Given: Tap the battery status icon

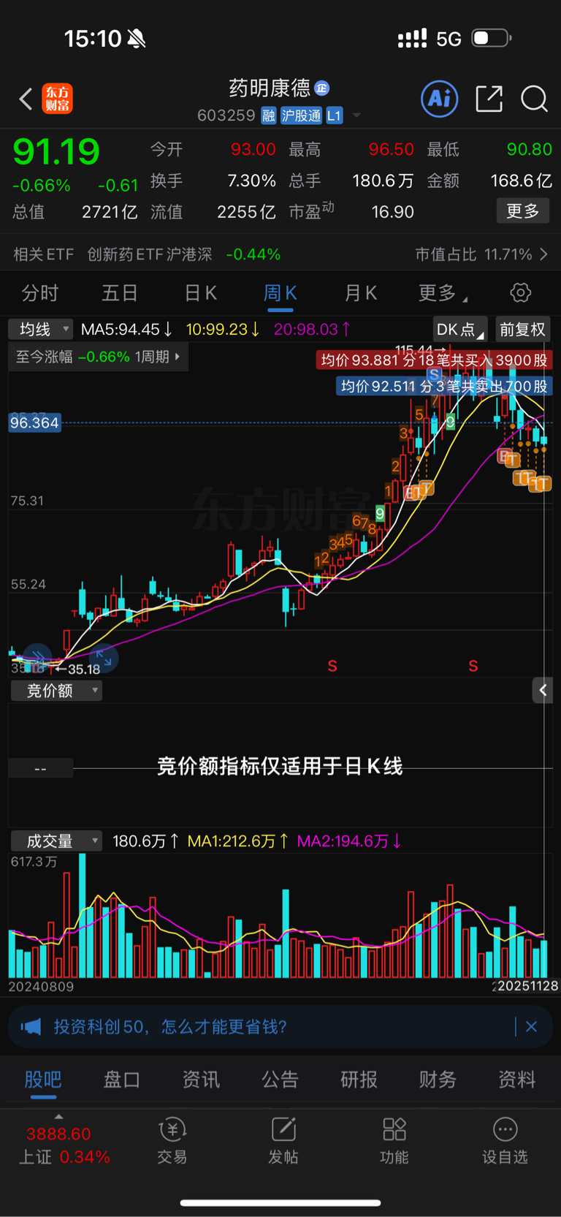Looking at the screenshot, I should point(491,38).
